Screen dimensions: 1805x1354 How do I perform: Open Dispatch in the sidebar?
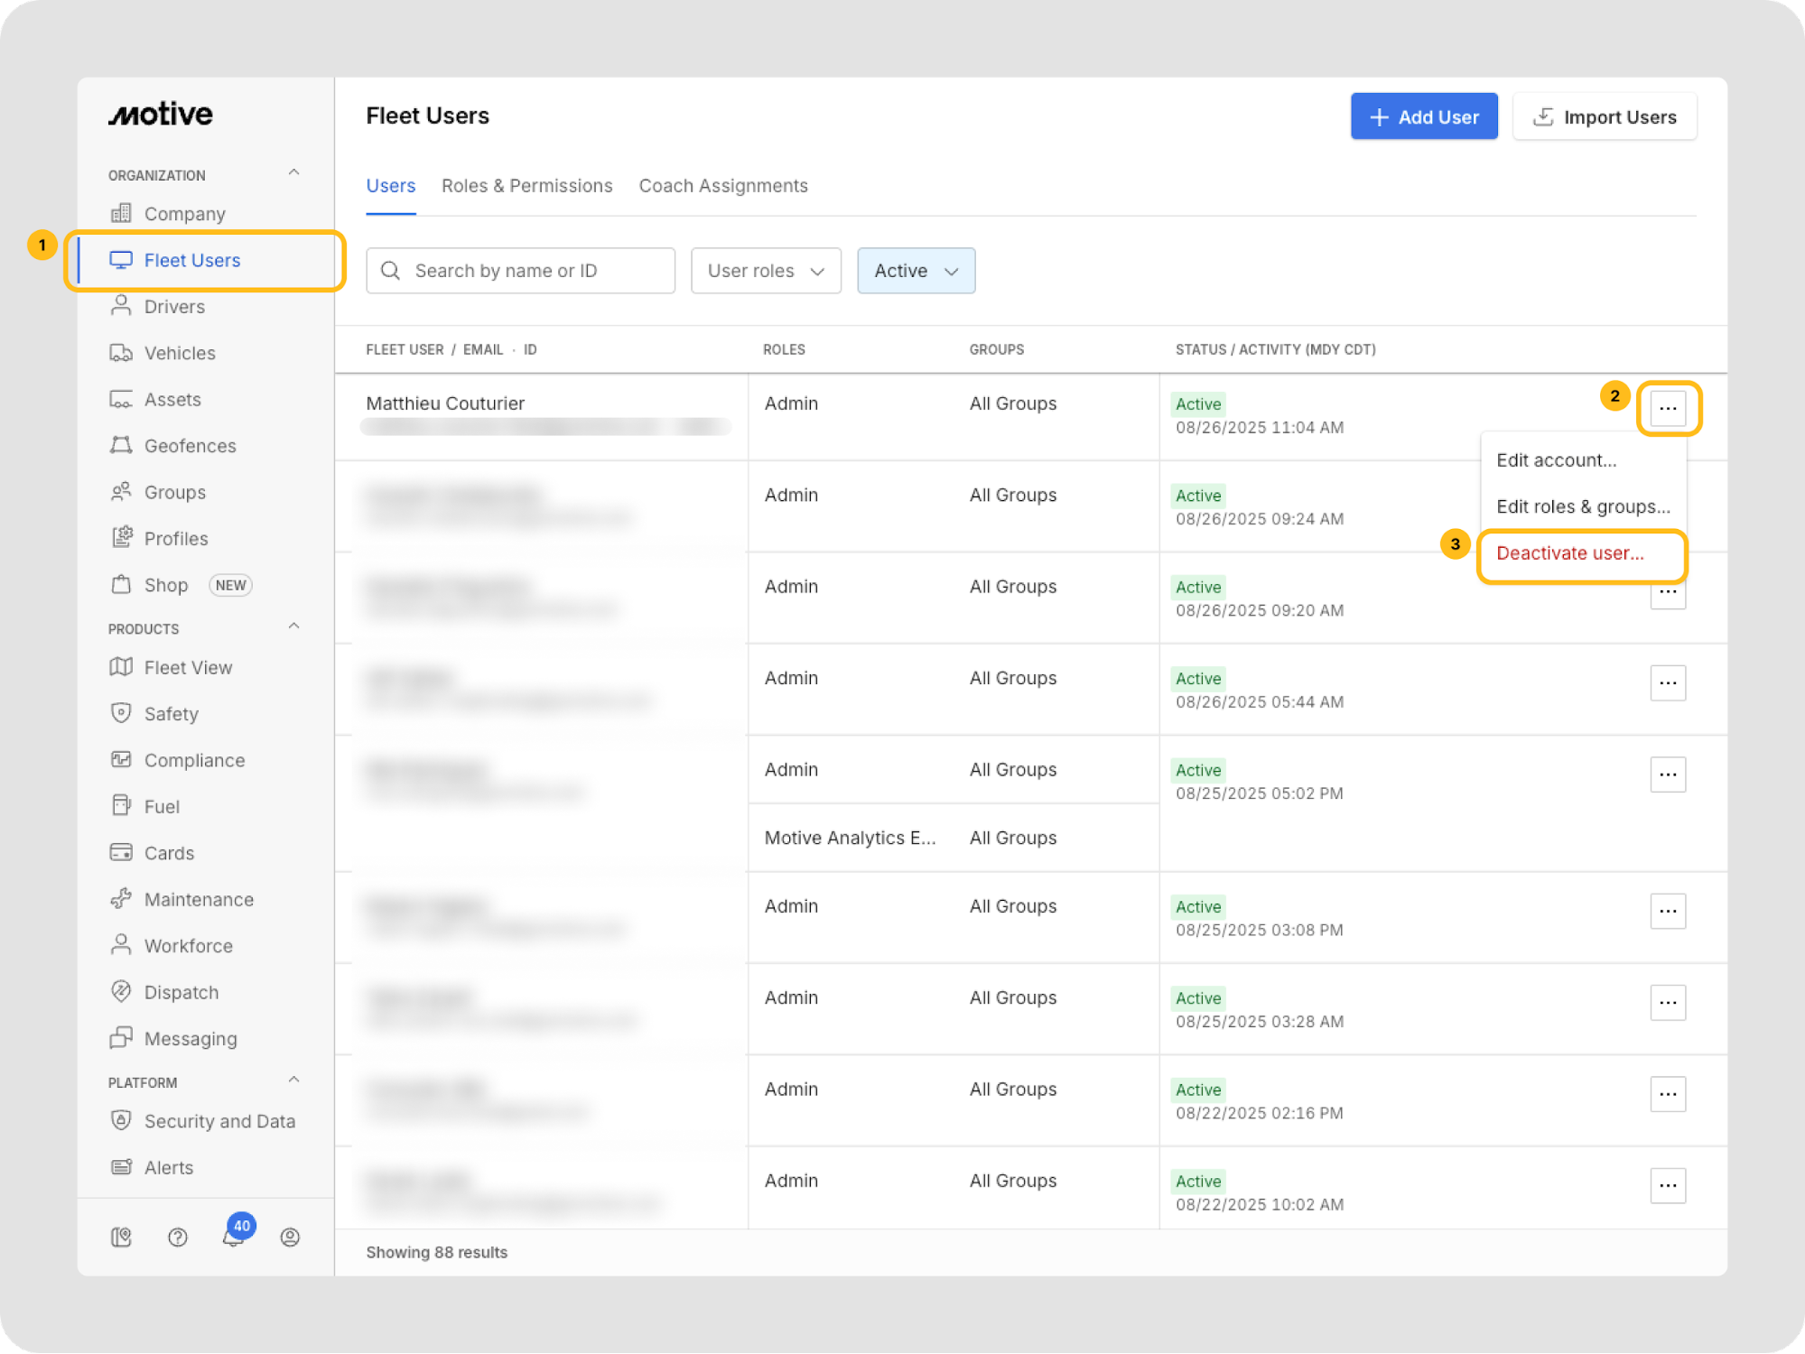[181, 992]
